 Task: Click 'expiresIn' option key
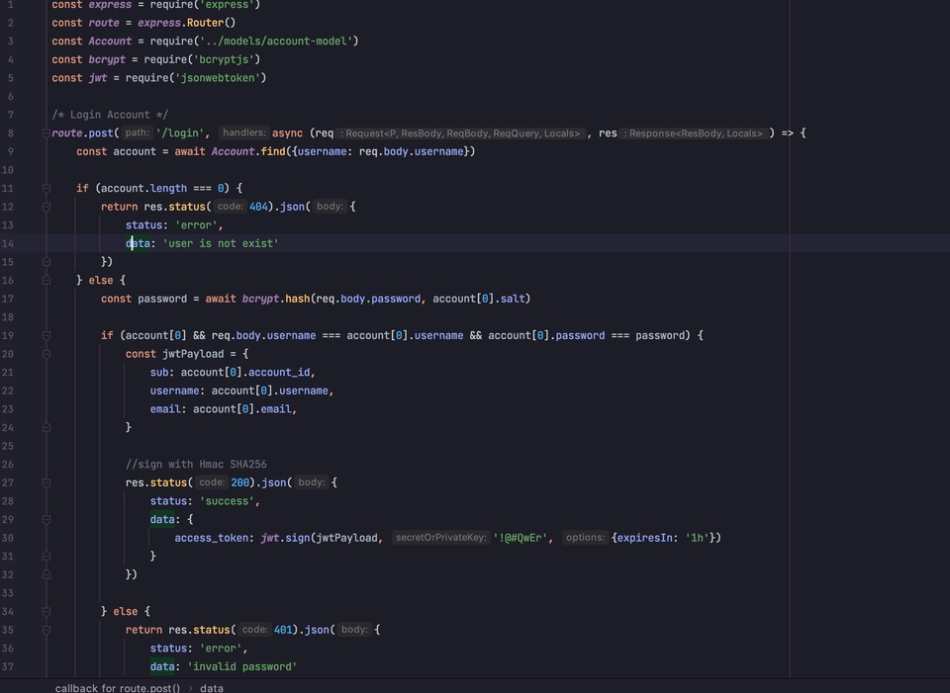point(644,538)
